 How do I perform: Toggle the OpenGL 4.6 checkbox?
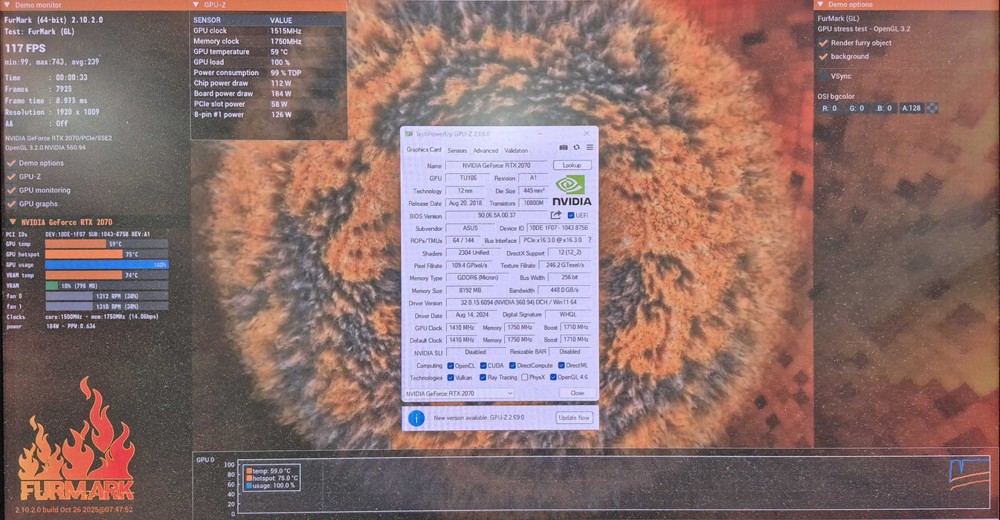[553, 377]
